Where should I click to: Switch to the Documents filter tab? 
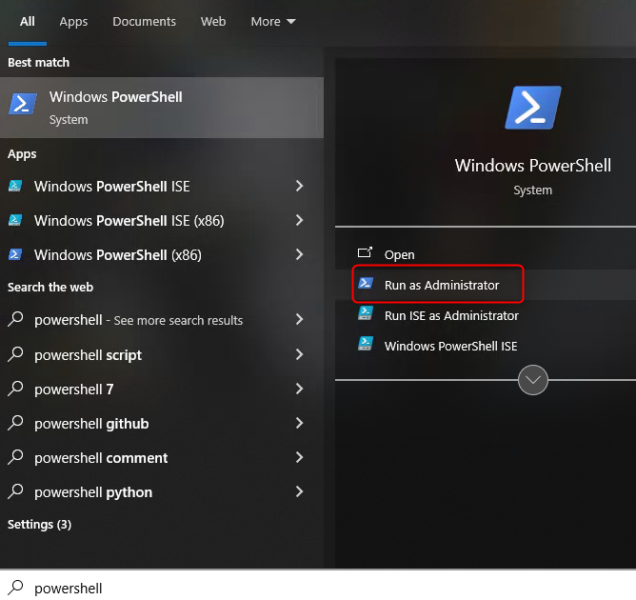pos(144,22)
